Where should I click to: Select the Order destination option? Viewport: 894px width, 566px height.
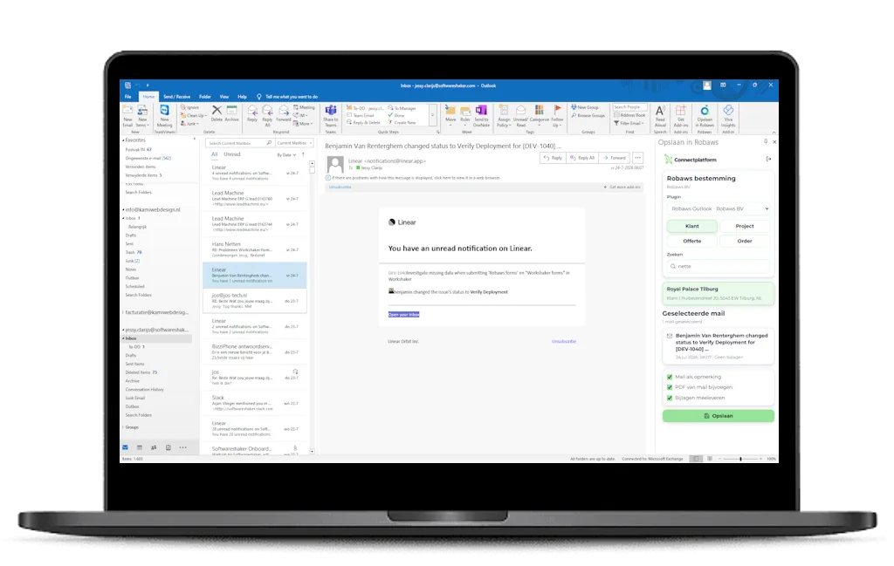coord(744,241)
